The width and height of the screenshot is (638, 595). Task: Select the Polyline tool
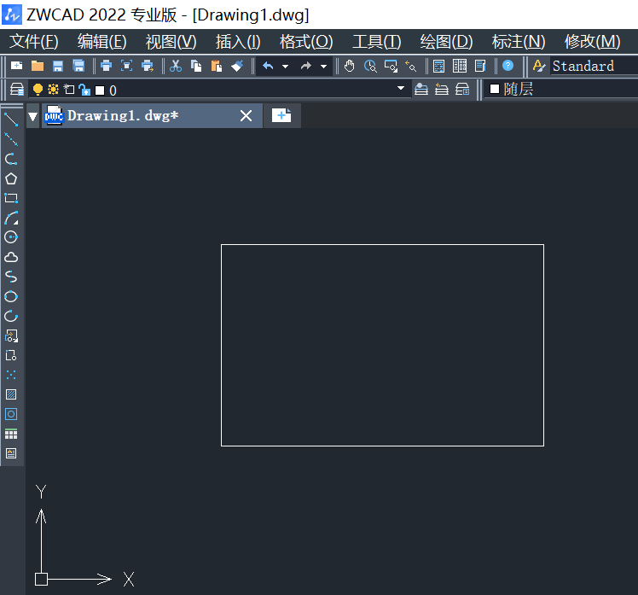point(11,159)
